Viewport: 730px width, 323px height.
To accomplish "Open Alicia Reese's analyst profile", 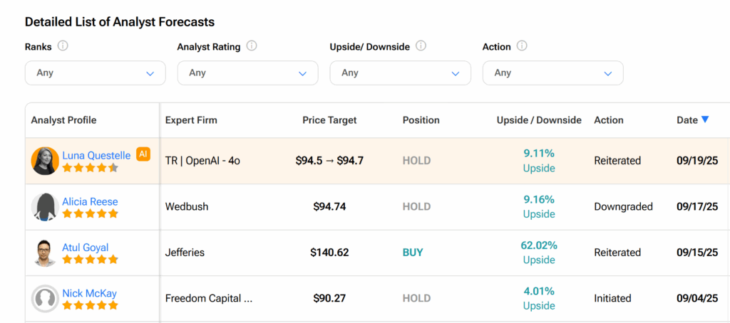I will 90,202.
